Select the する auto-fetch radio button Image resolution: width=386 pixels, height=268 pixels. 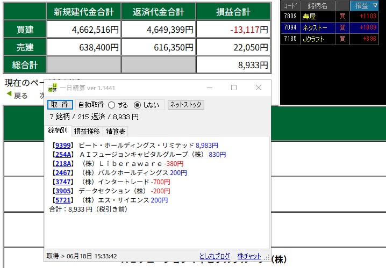coord(112,105)
